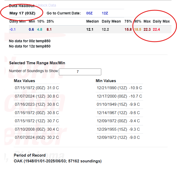Select the 12/14/1967 (12Z) -9.6 C row
Image resolution: width=177 pixels, height=170 pixels.
click(x=119, y=113)
